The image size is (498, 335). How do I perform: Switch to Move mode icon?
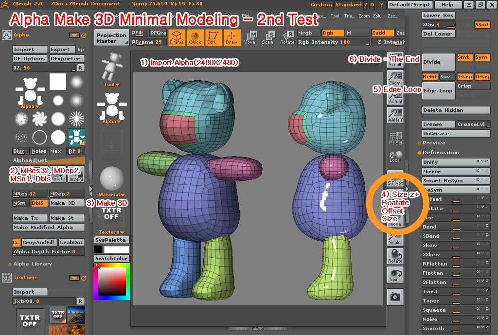[x=249, y=38]
